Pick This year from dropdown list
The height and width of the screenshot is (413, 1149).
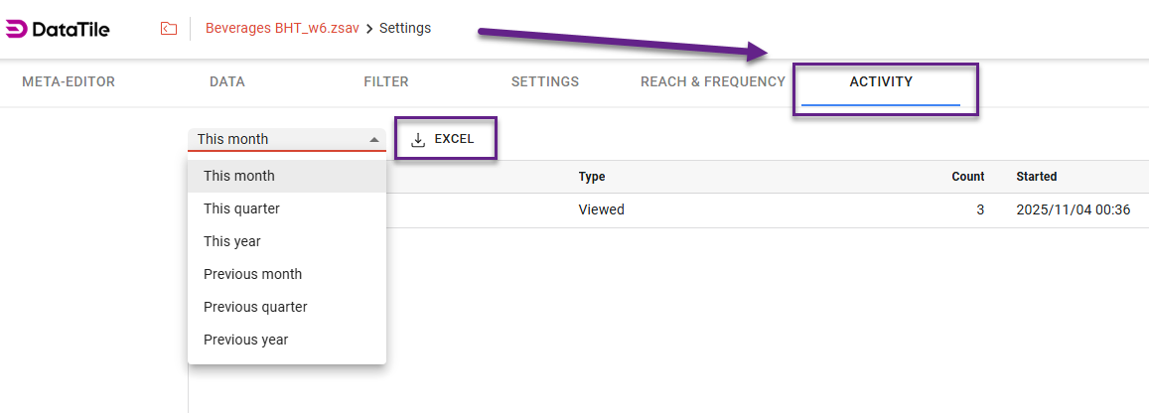[x=232, y=241]
